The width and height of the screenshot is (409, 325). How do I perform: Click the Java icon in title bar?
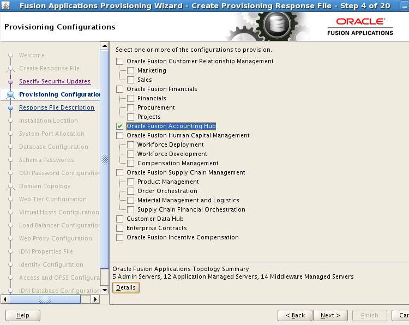coord(6,6)
